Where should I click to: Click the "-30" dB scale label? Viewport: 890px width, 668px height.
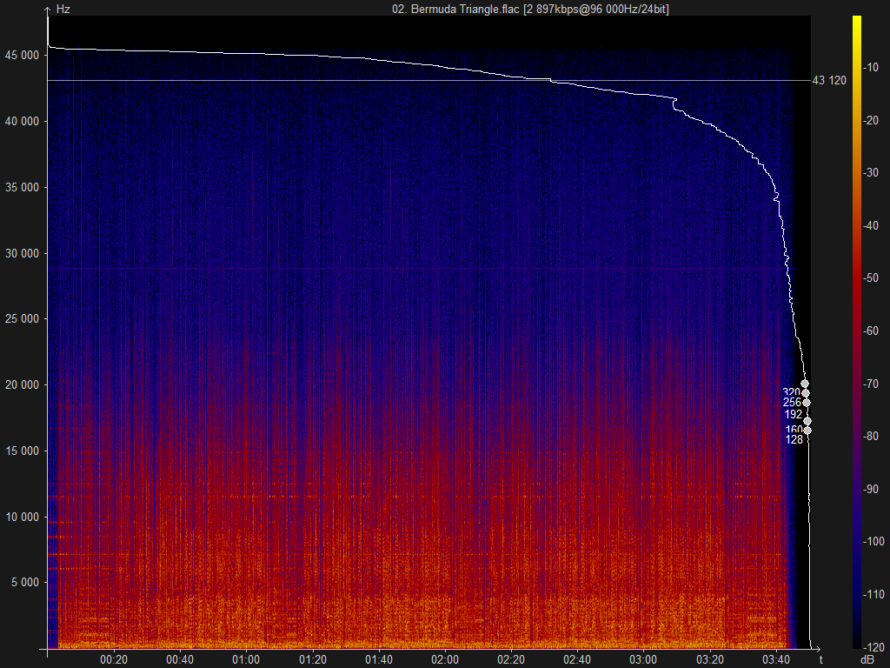tap(871, 173)
